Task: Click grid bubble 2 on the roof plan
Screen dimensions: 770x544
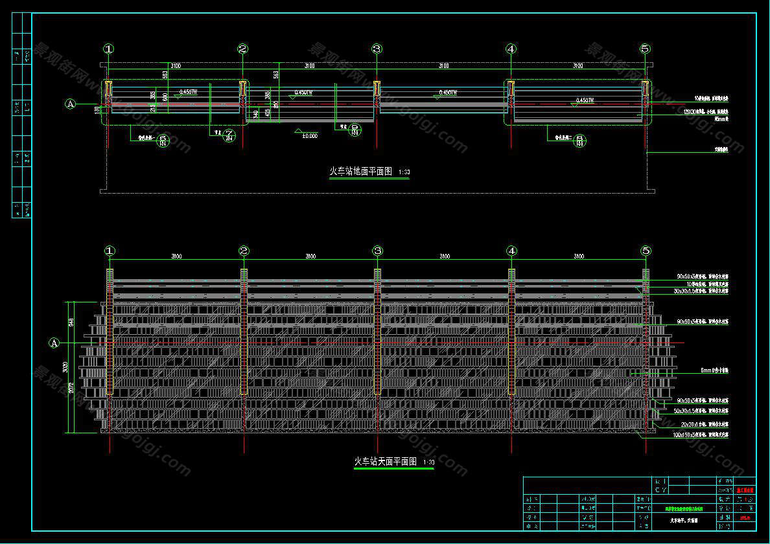Action: pos(244,251)
